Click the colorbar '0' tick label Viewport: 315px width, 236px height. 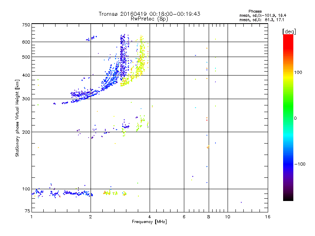click(295, 118)
